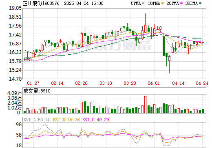Click the RSI_B:49.26 indicator label
Screen dimensions: 212x148
pos(66,120)
